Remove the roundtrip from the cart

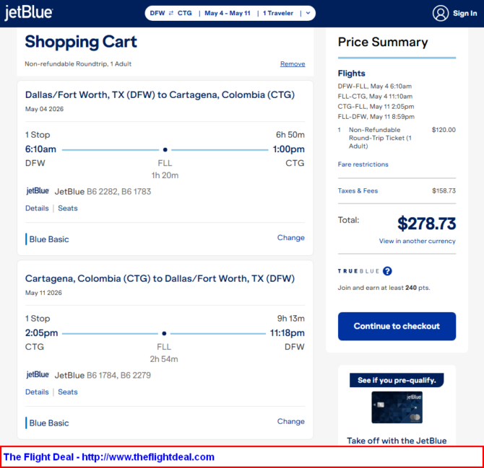pos(293,64)
